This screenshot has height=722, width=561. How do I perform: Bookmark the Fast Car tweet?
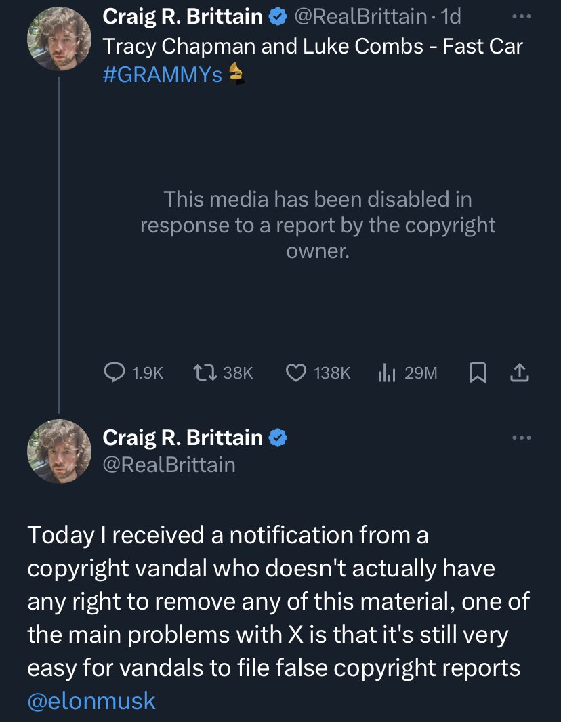coord(477,372)
